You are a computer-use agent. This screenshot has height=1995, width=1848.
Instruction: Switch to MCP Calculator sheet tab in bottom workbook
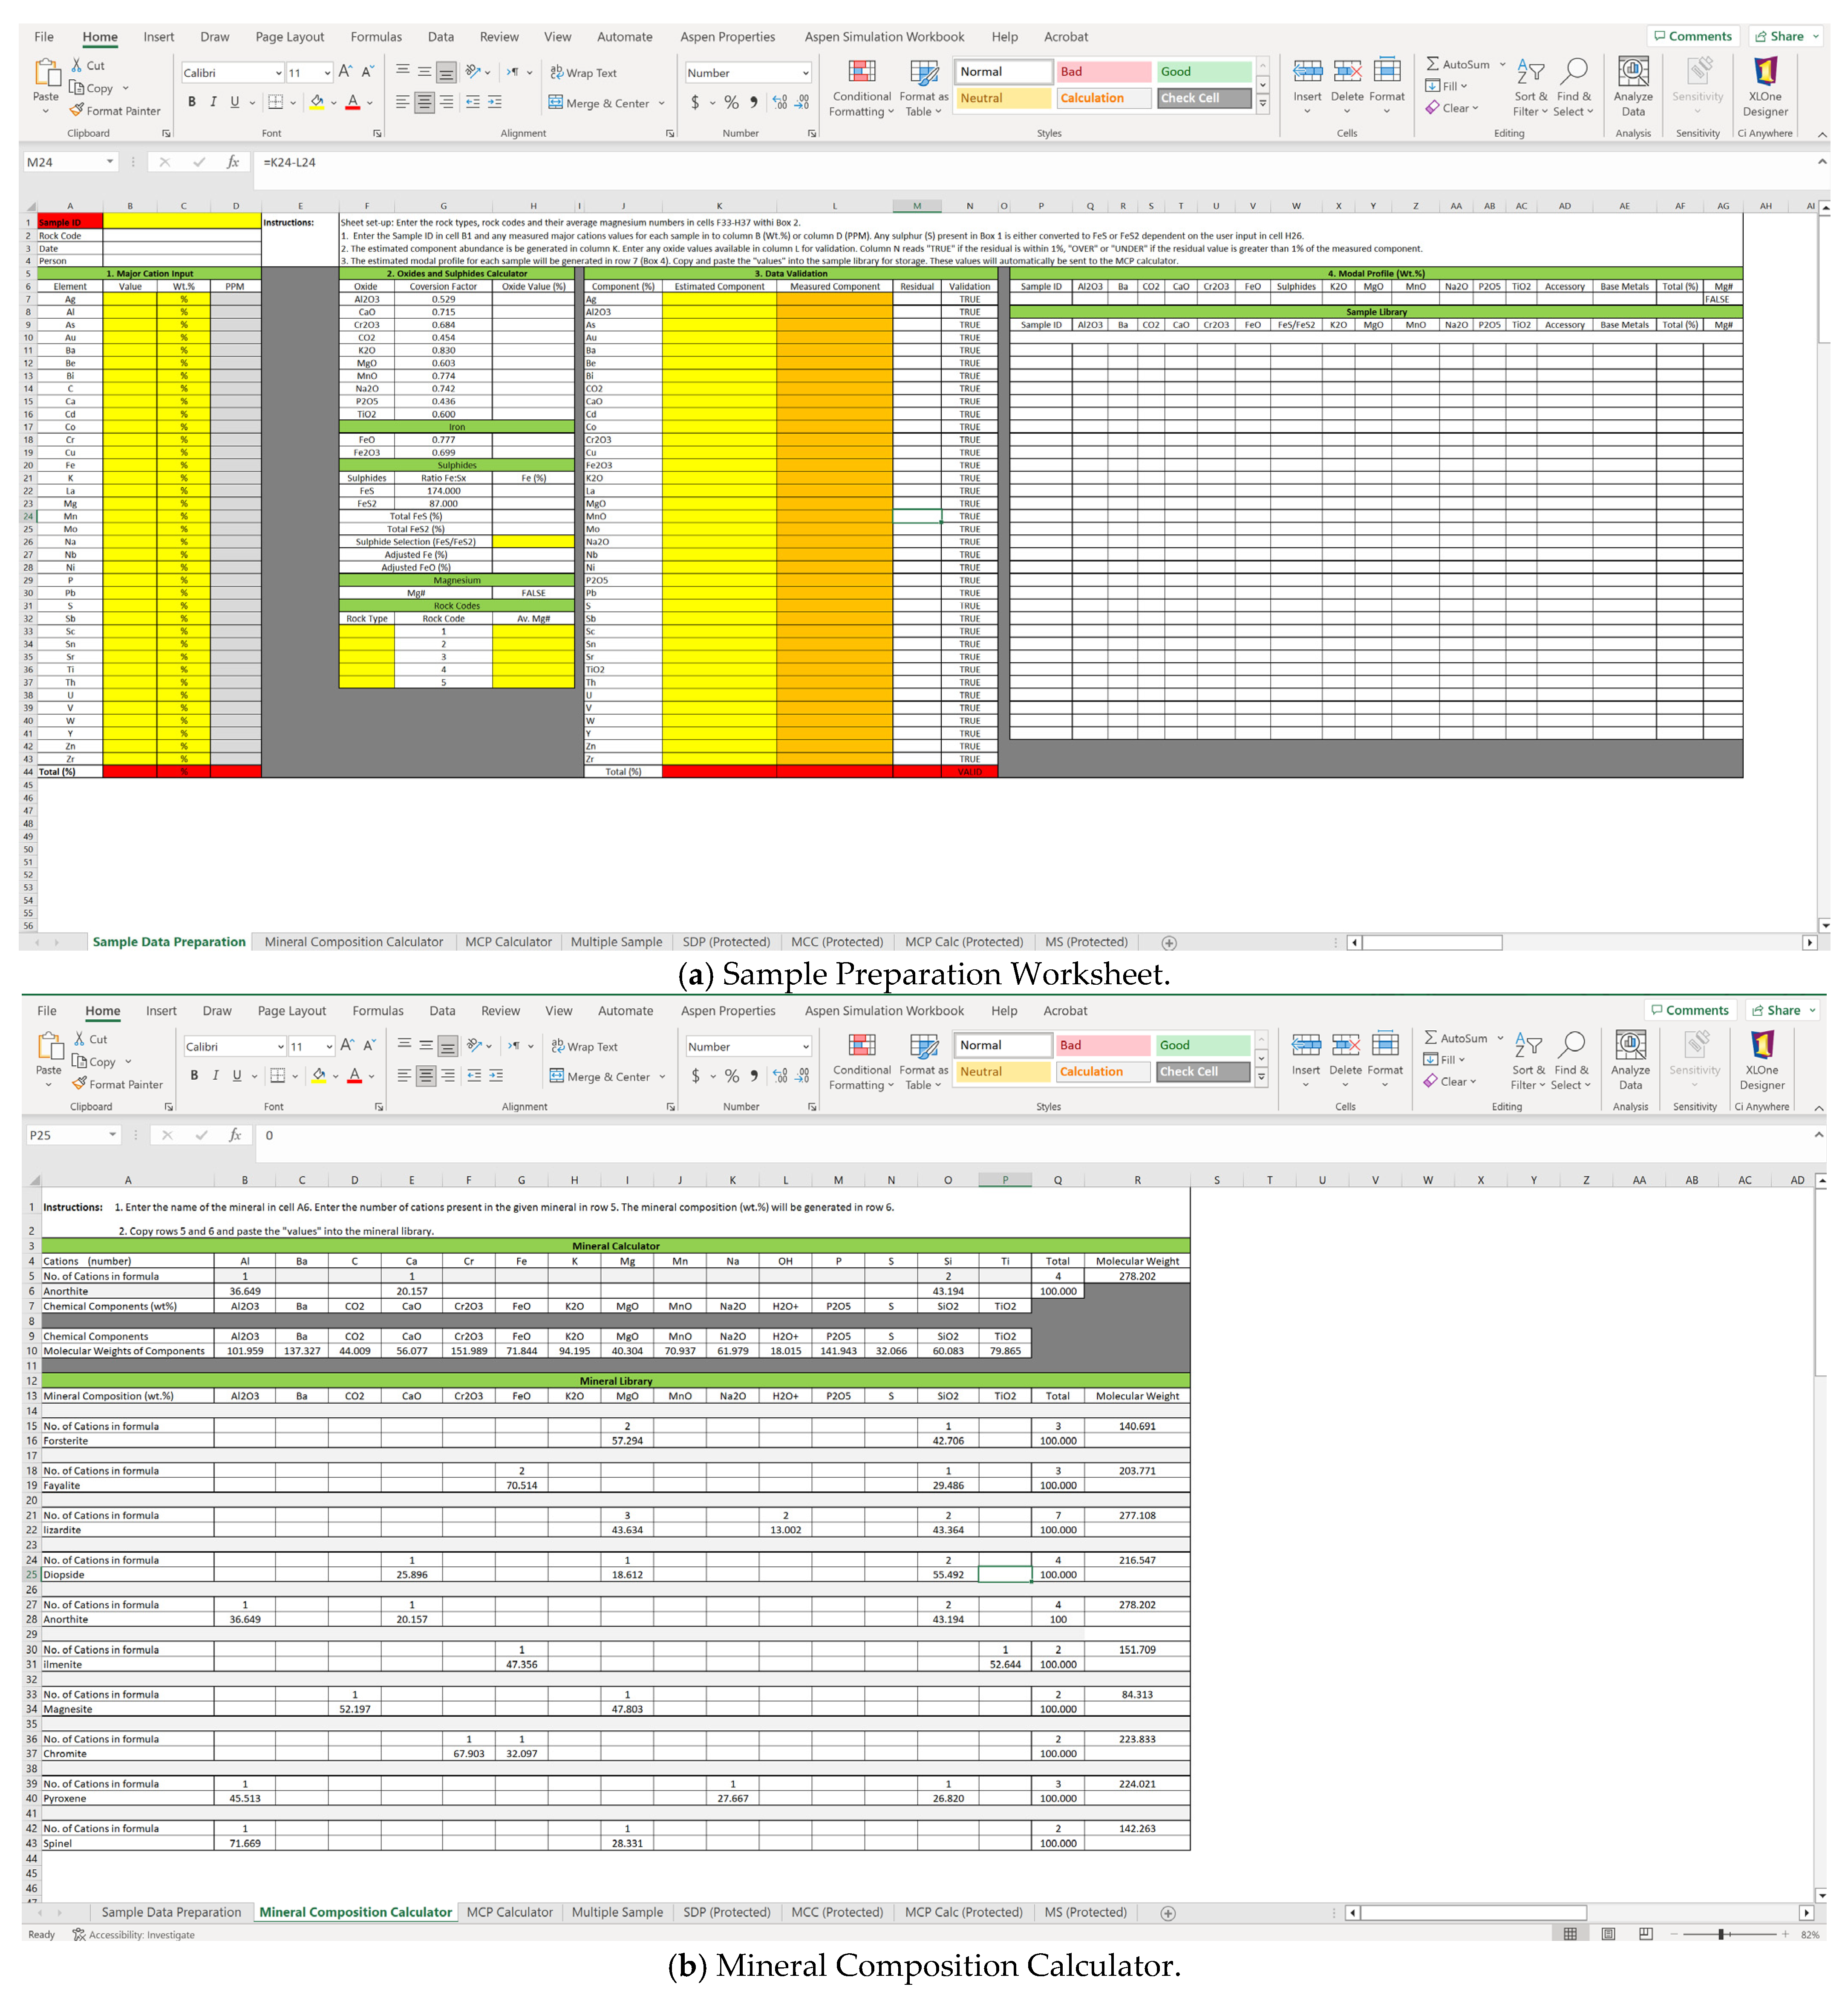tap(509, 1912)
